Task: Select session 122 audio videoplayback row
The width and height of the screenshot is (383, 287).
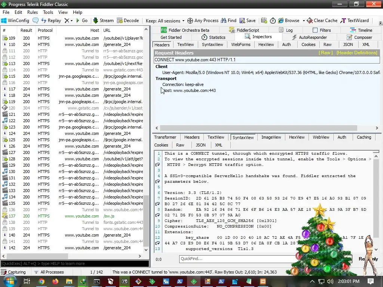Action: pyautogui.click(x=73, y=121)
